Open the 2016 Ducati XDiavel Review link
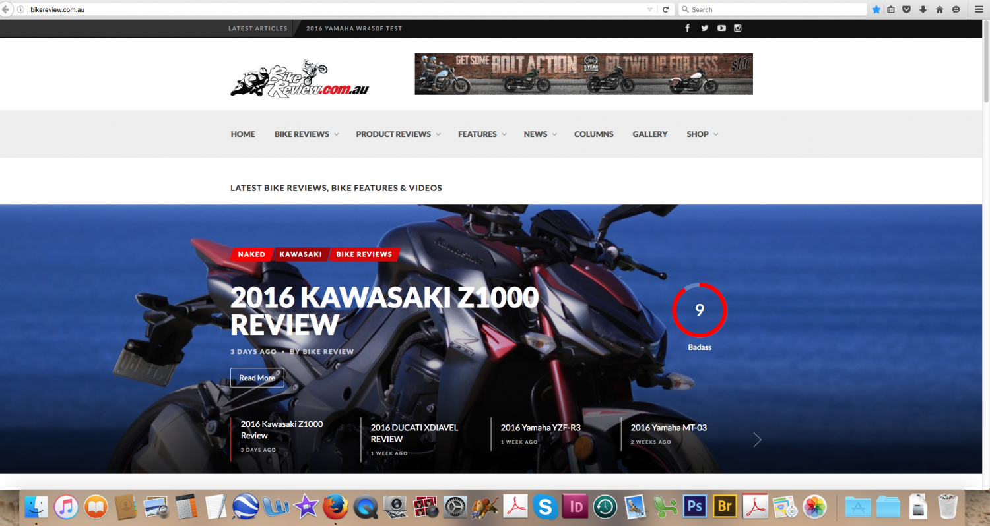The width and height of the screenshot is (990, 526). 414,433
